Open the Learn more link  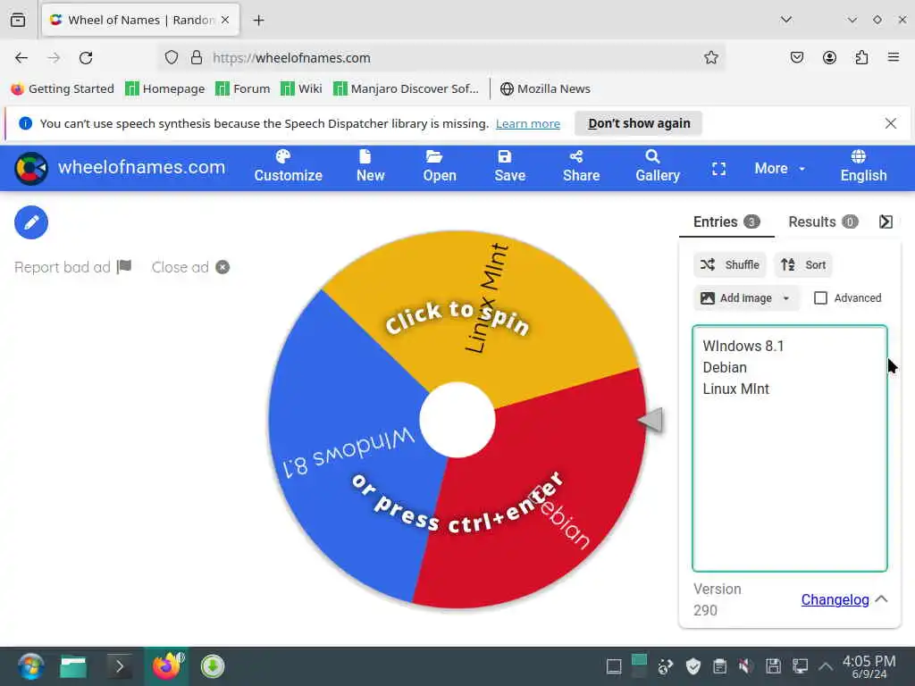coord(527,123)
